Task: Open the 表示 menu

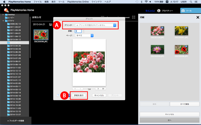Action: pos(54,2)
